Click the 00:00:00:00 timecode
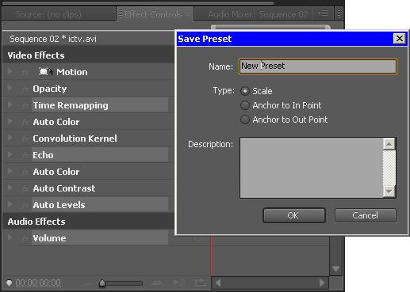Screen dimensions: 410x292 (38, 283)
